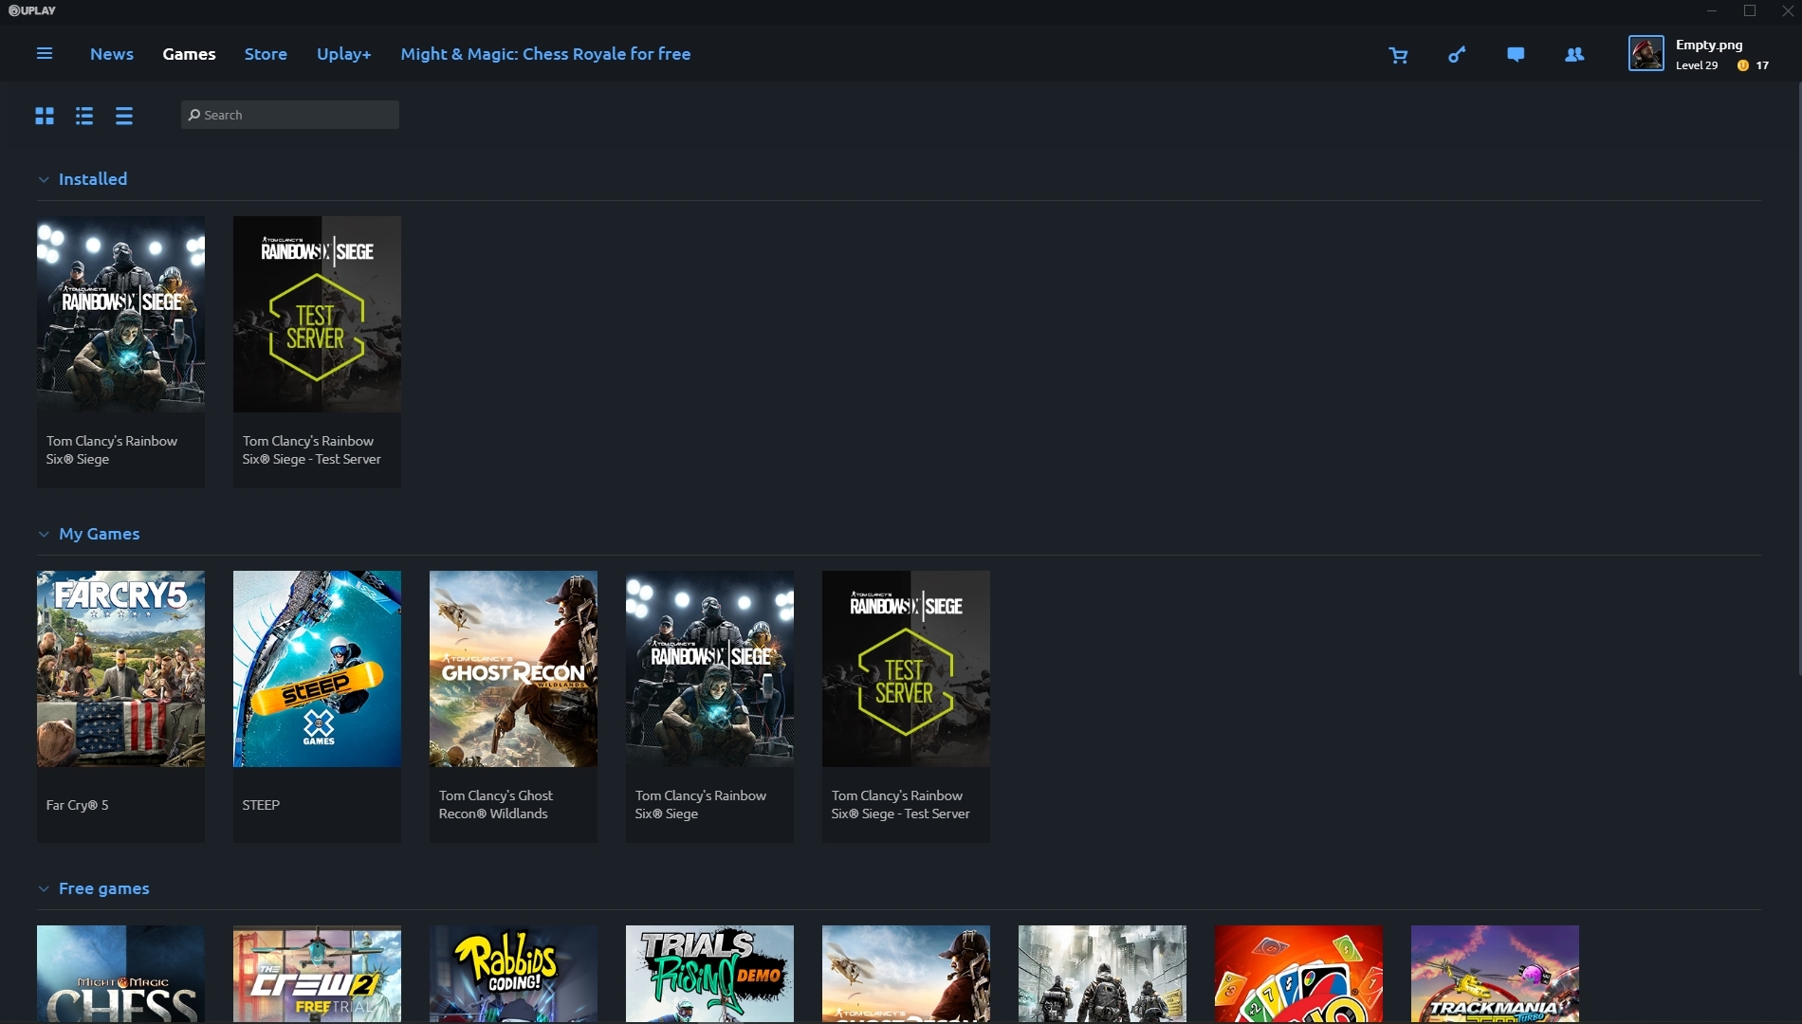Screen dimensions: 1802x1024
Task: Click the profile avatar picture
Action: pos(1646,53)
